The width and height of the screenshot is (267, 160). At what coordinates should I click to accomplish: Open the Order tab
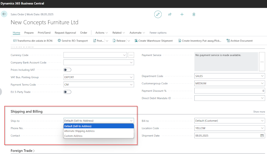(x=84, y=33)
